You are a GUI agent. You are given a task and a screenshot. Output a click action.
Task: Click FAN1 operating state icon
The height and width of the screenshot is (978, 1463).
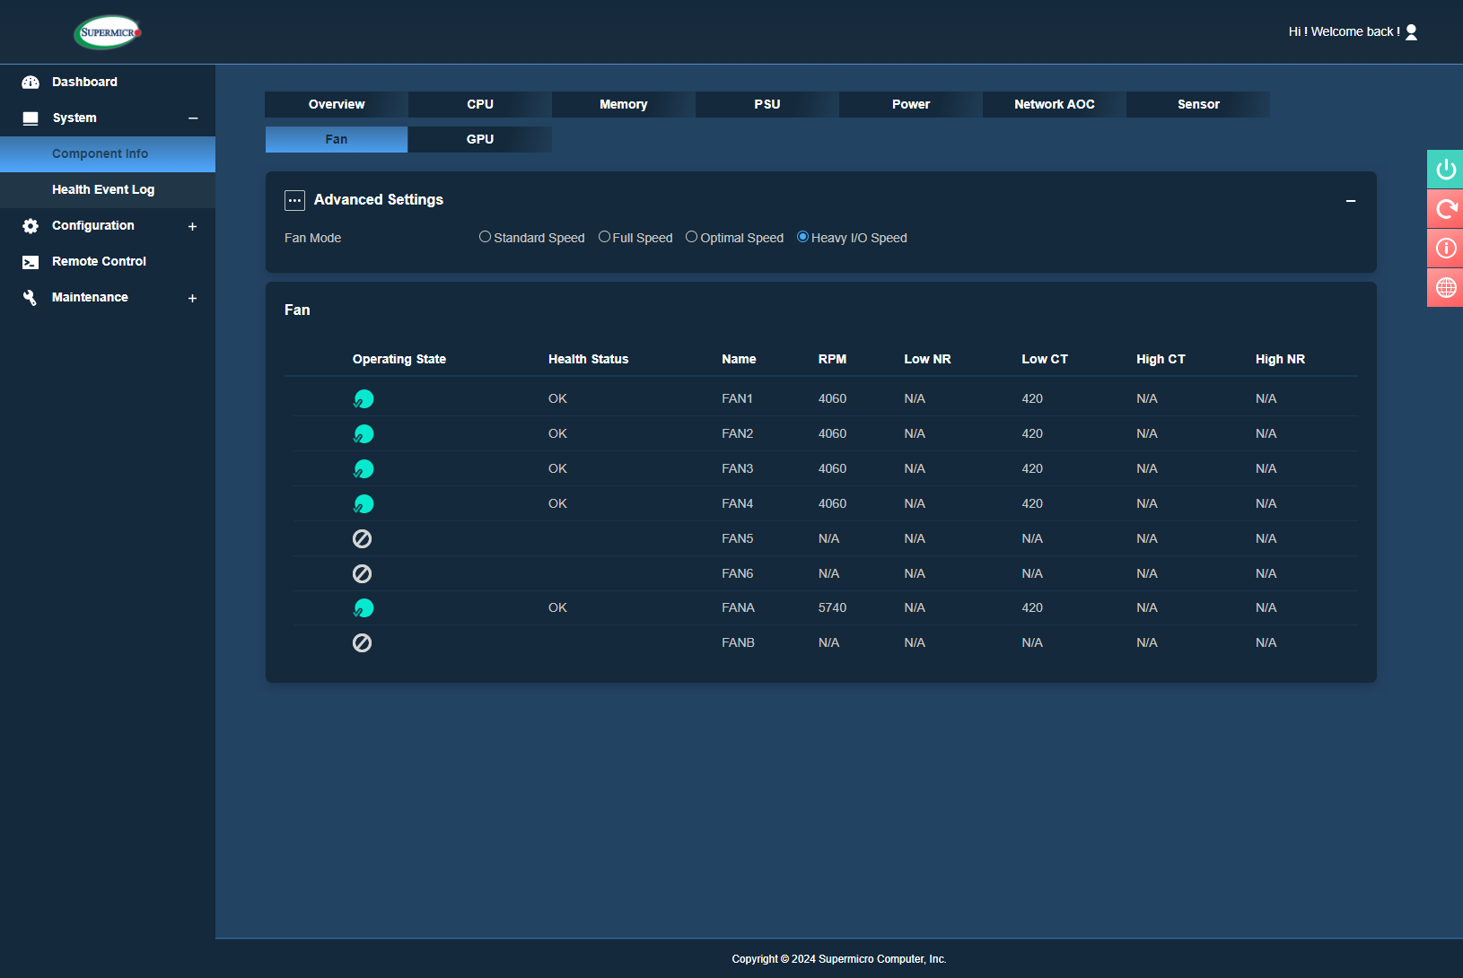364,399
